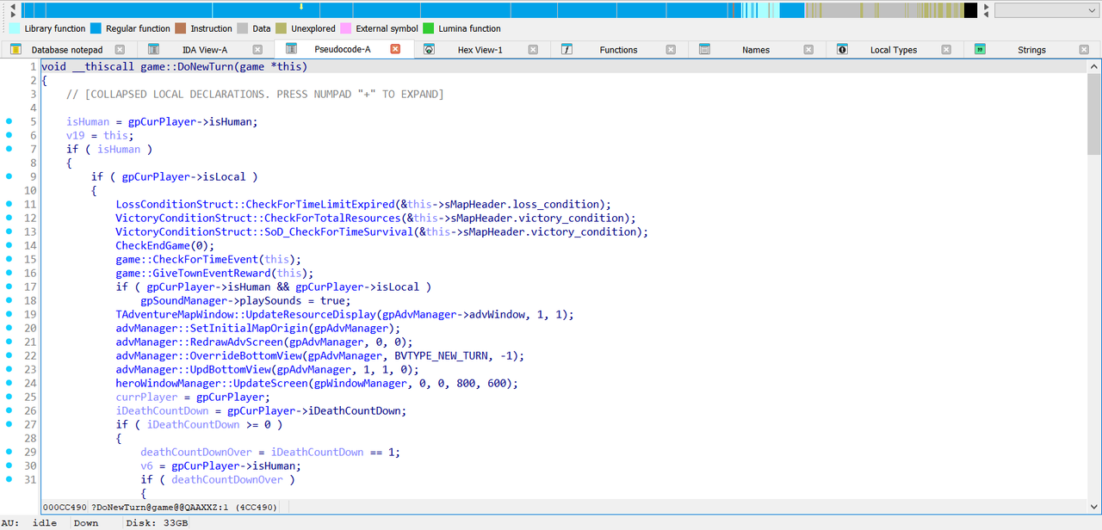Switch to the Strings tab
This screenshot has height=530, width=1102.
(1031, 50)
